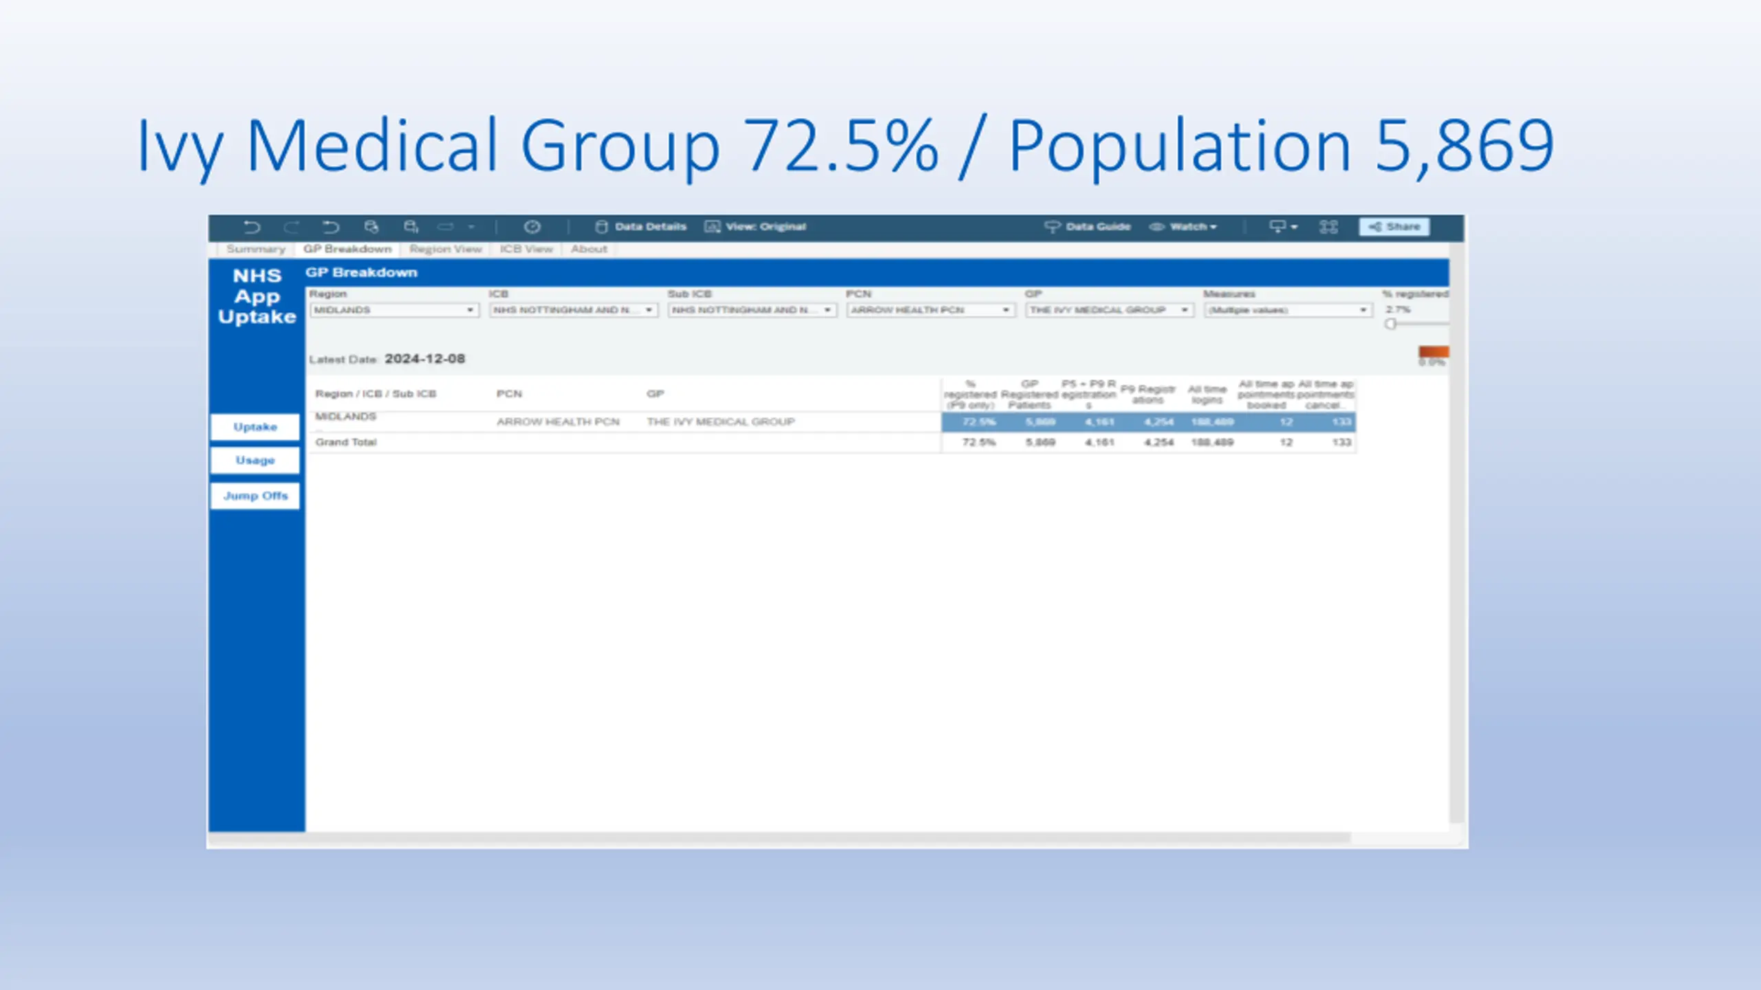Click the GP Registered Patients column header
The width and height of the screenshot is (1761, 990).
[x=1029, y=394]
